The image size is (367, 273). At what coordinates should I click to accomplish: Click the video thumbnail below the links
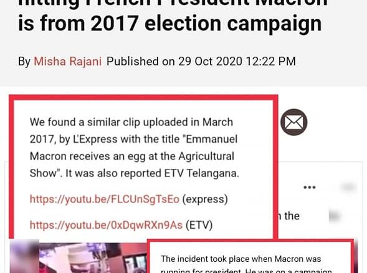[x=93, y=258]
